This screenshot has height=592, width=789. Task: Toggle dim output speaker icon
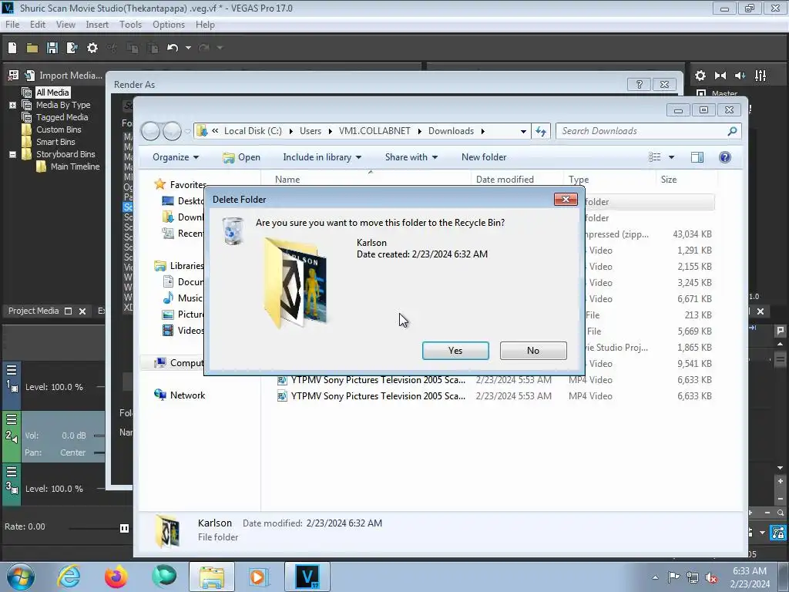[x=740, y=76]
